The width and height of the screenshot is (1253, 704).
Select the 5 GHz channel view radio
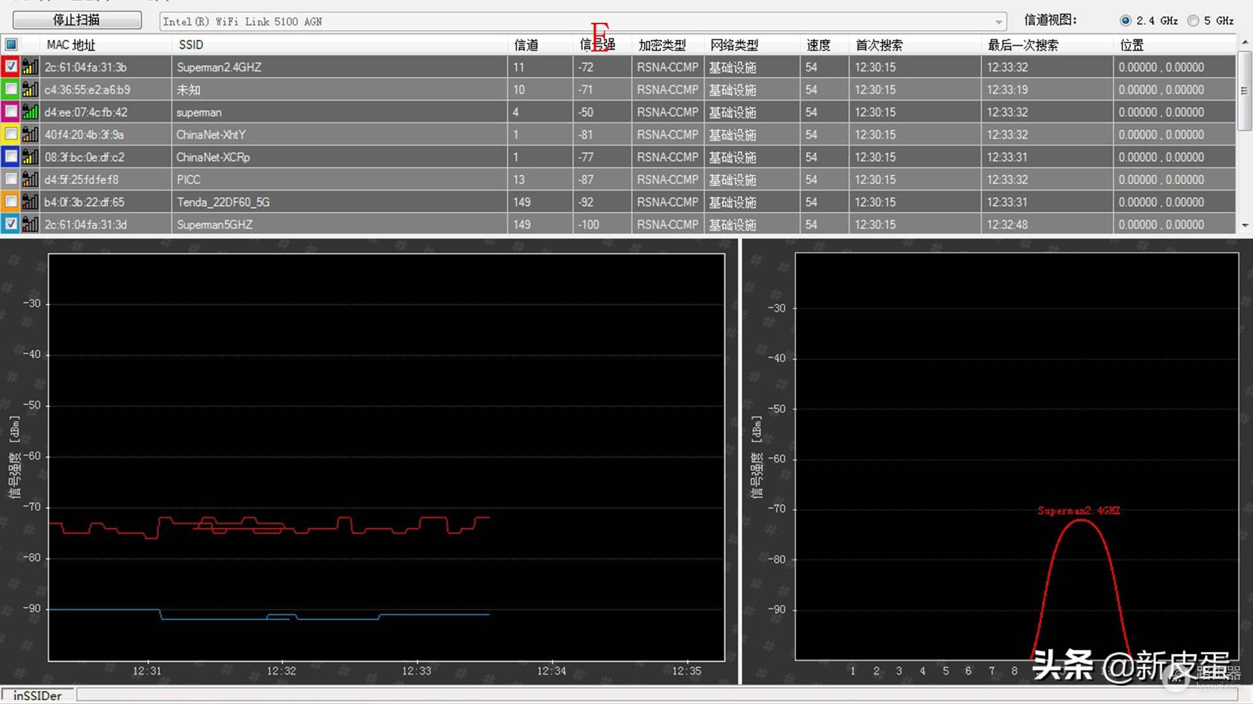pos(1194,21)
